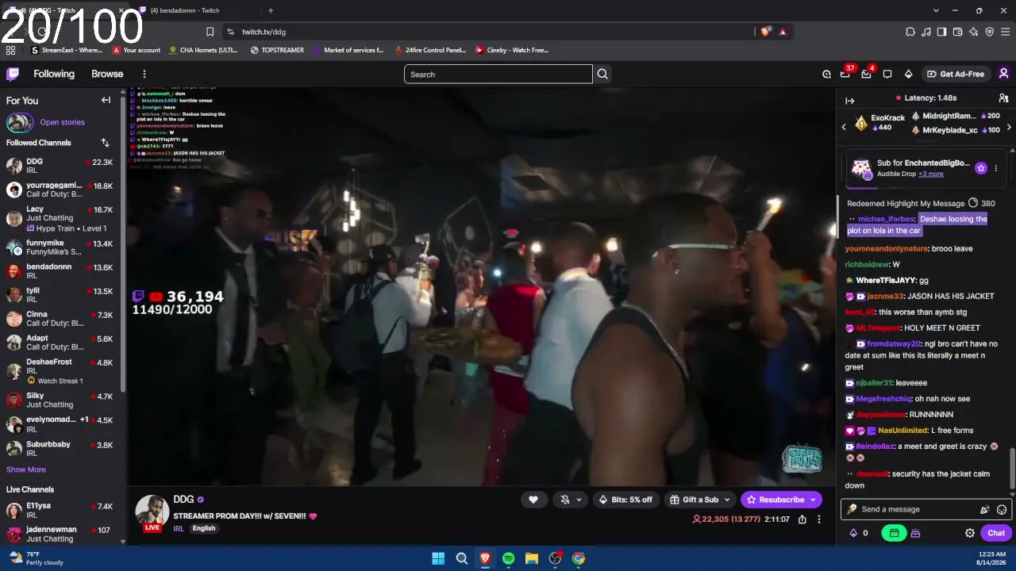Open stories link
1016x571 pixels.
[62, 122]
